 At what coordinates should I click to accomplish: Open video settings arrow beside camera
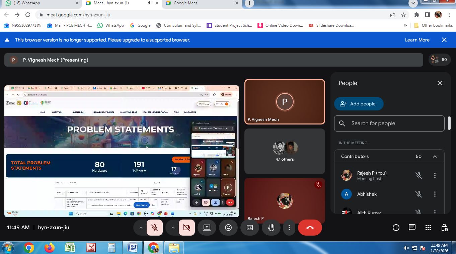[x=173, y=228]
